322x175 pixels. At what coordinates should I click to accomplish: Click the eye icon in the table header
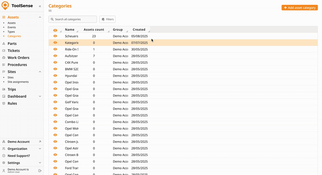click(55, 30)
